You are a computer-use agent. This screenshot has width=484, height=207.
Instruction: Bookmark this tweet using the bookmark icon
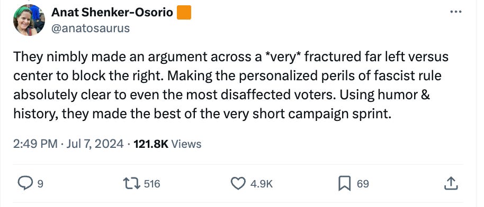[x=345, y=184]
